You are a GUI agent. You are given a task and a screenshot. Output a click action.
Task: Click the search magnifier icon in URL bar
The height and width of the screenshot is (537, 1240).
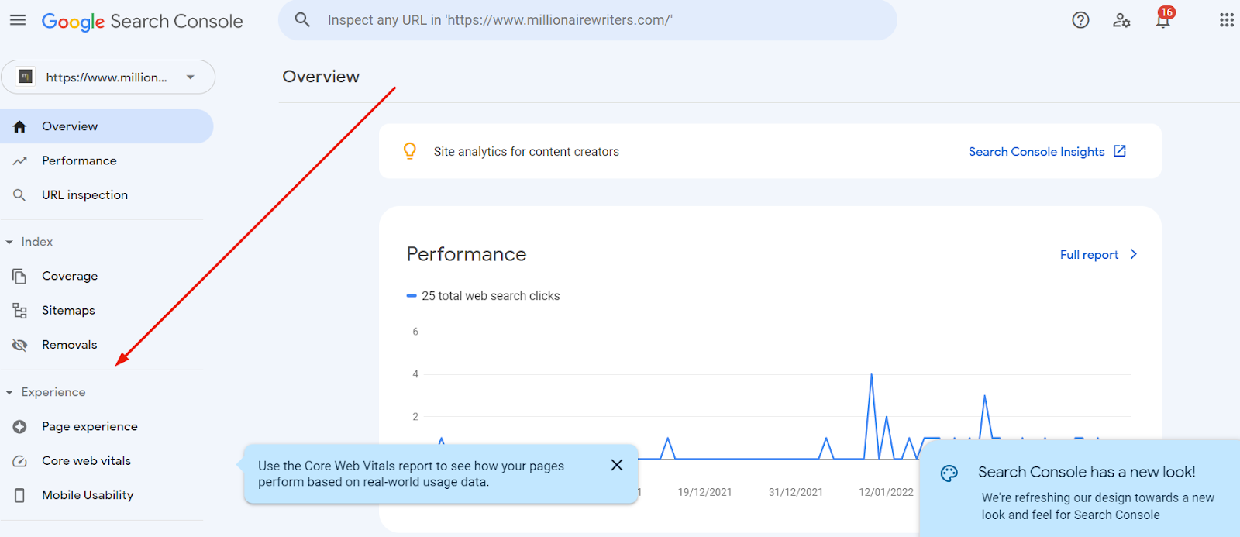(302, 20)
